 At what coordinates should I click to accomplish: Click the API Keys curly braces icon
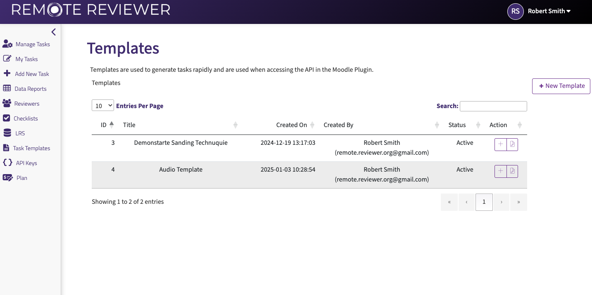click(x=7, y=163)
